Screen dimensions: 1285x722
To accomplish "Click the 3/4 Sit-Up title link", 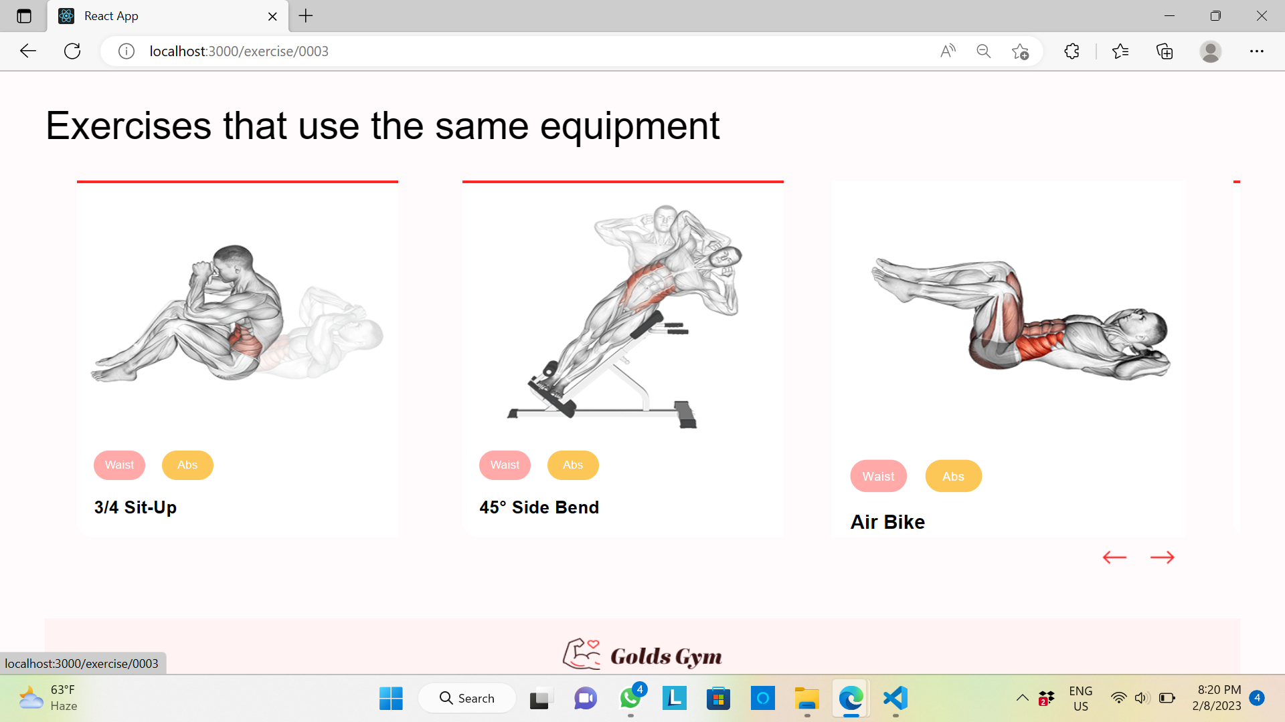I will click(135, 507).
